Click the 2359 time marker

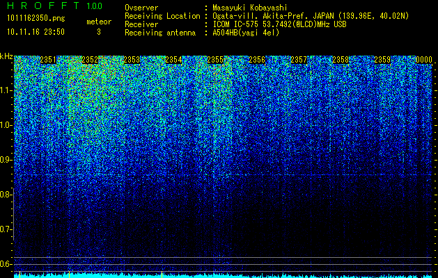point(382,60)
